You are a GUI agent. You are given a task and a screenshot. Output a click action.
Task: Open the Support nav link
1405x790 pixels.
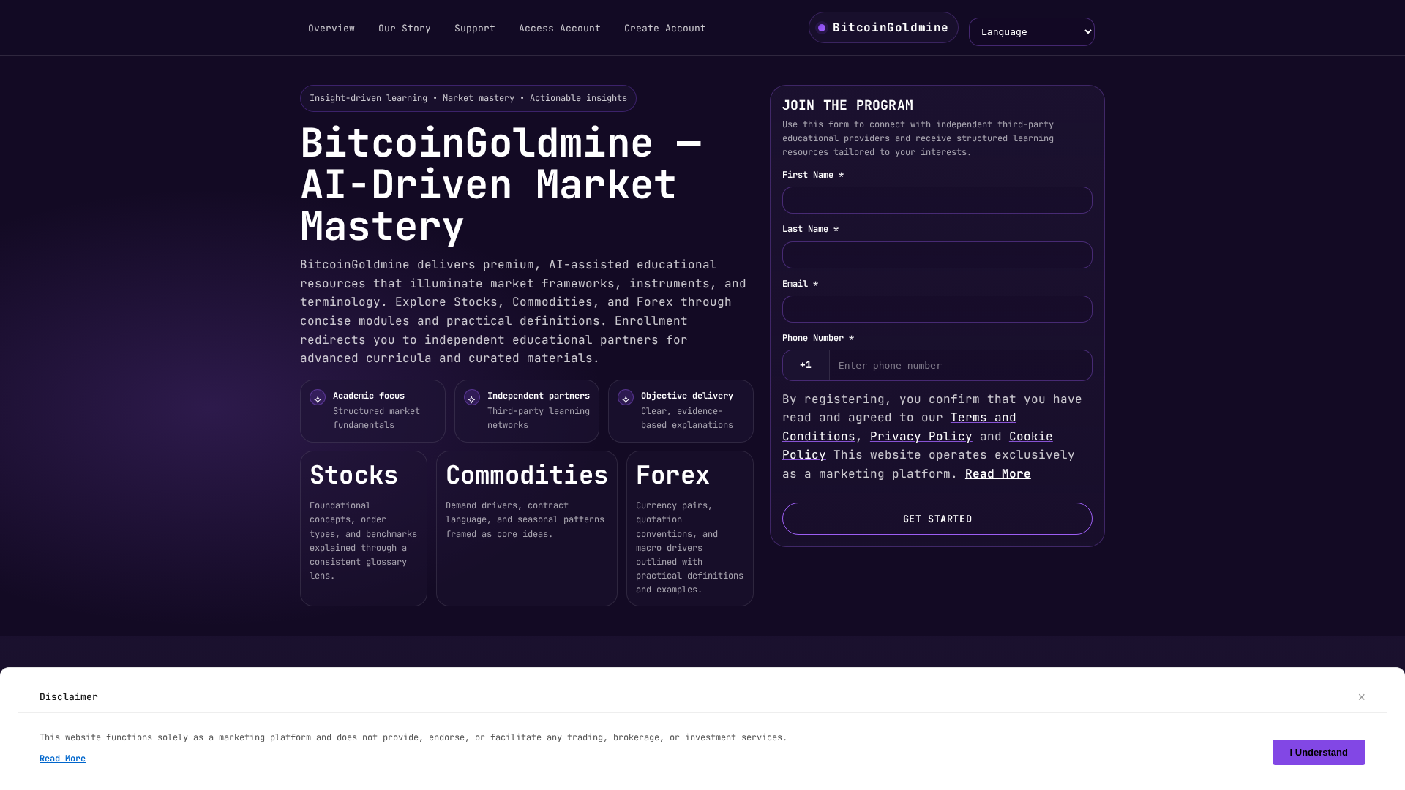coord(474,29)
